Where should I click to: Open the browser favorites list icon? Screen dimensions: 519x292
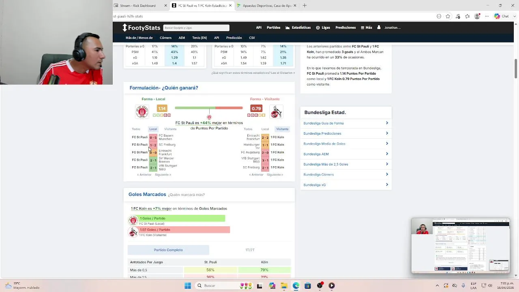(468, 16)
